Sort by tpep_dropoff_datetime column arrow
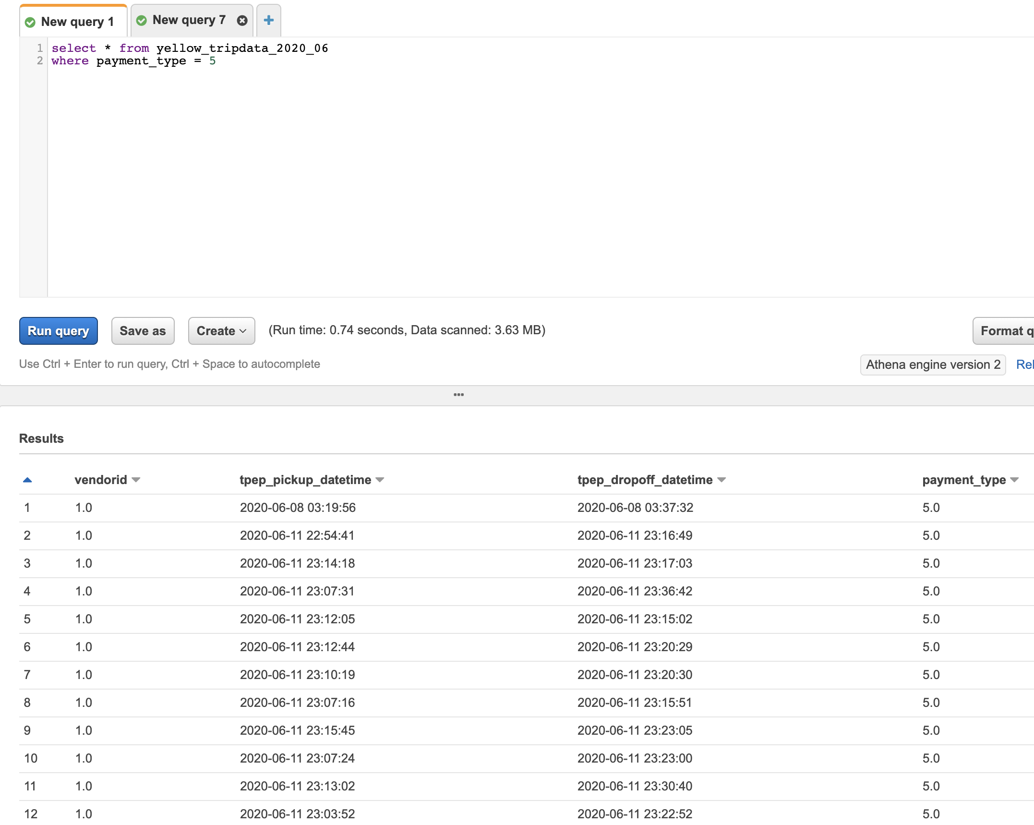The image size is (1034, 825). pyautogui.click(x=721, y=480)
